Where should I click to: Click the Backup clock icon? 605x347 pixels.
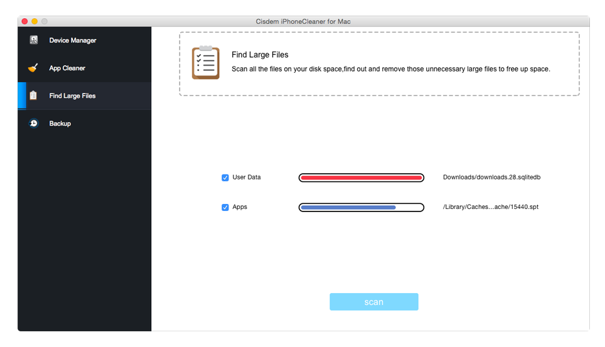coord(33,123)
